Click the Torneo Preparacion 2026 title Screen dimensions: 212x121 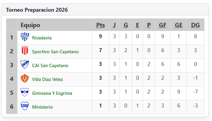(37, 10)
